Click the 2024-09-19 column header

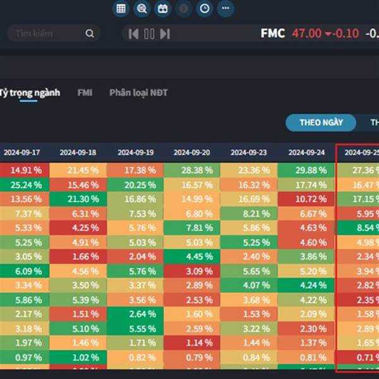136,152
